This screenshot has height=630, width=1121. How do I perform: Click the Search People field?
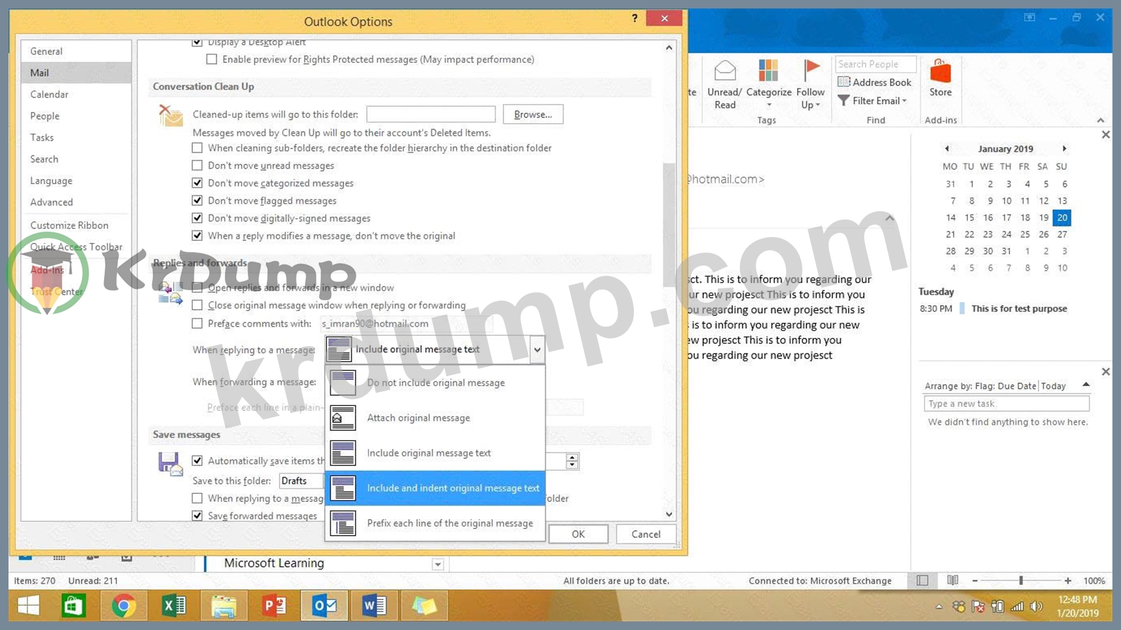(x=875, y=64)
